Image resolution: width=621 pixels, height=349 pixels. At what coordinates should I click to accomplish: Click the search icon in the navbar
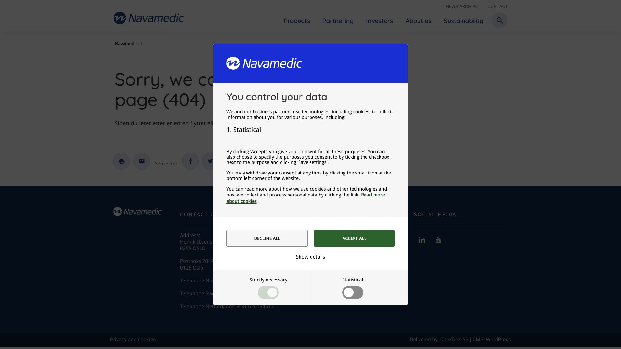[x=499, y=20]
